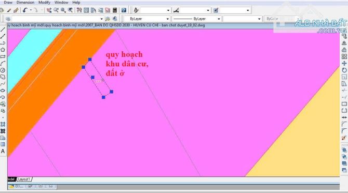This screenshot has height=193, width=348.
Task: Choose the Mirror modify tool
Action: 344,43
